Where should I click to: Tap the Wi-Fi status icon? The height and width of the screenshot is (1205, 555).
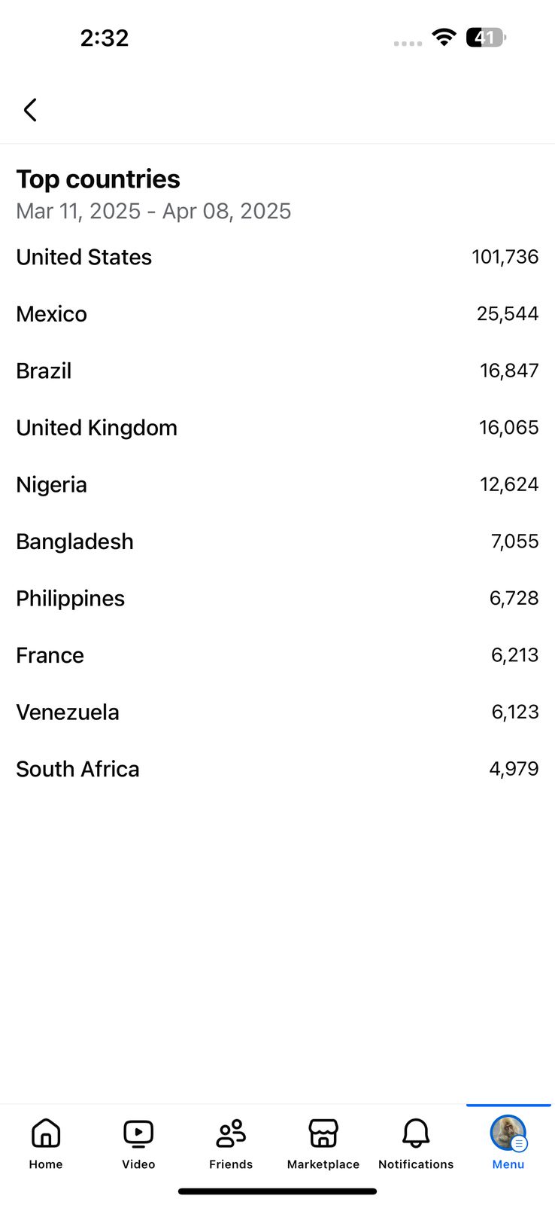444,37
